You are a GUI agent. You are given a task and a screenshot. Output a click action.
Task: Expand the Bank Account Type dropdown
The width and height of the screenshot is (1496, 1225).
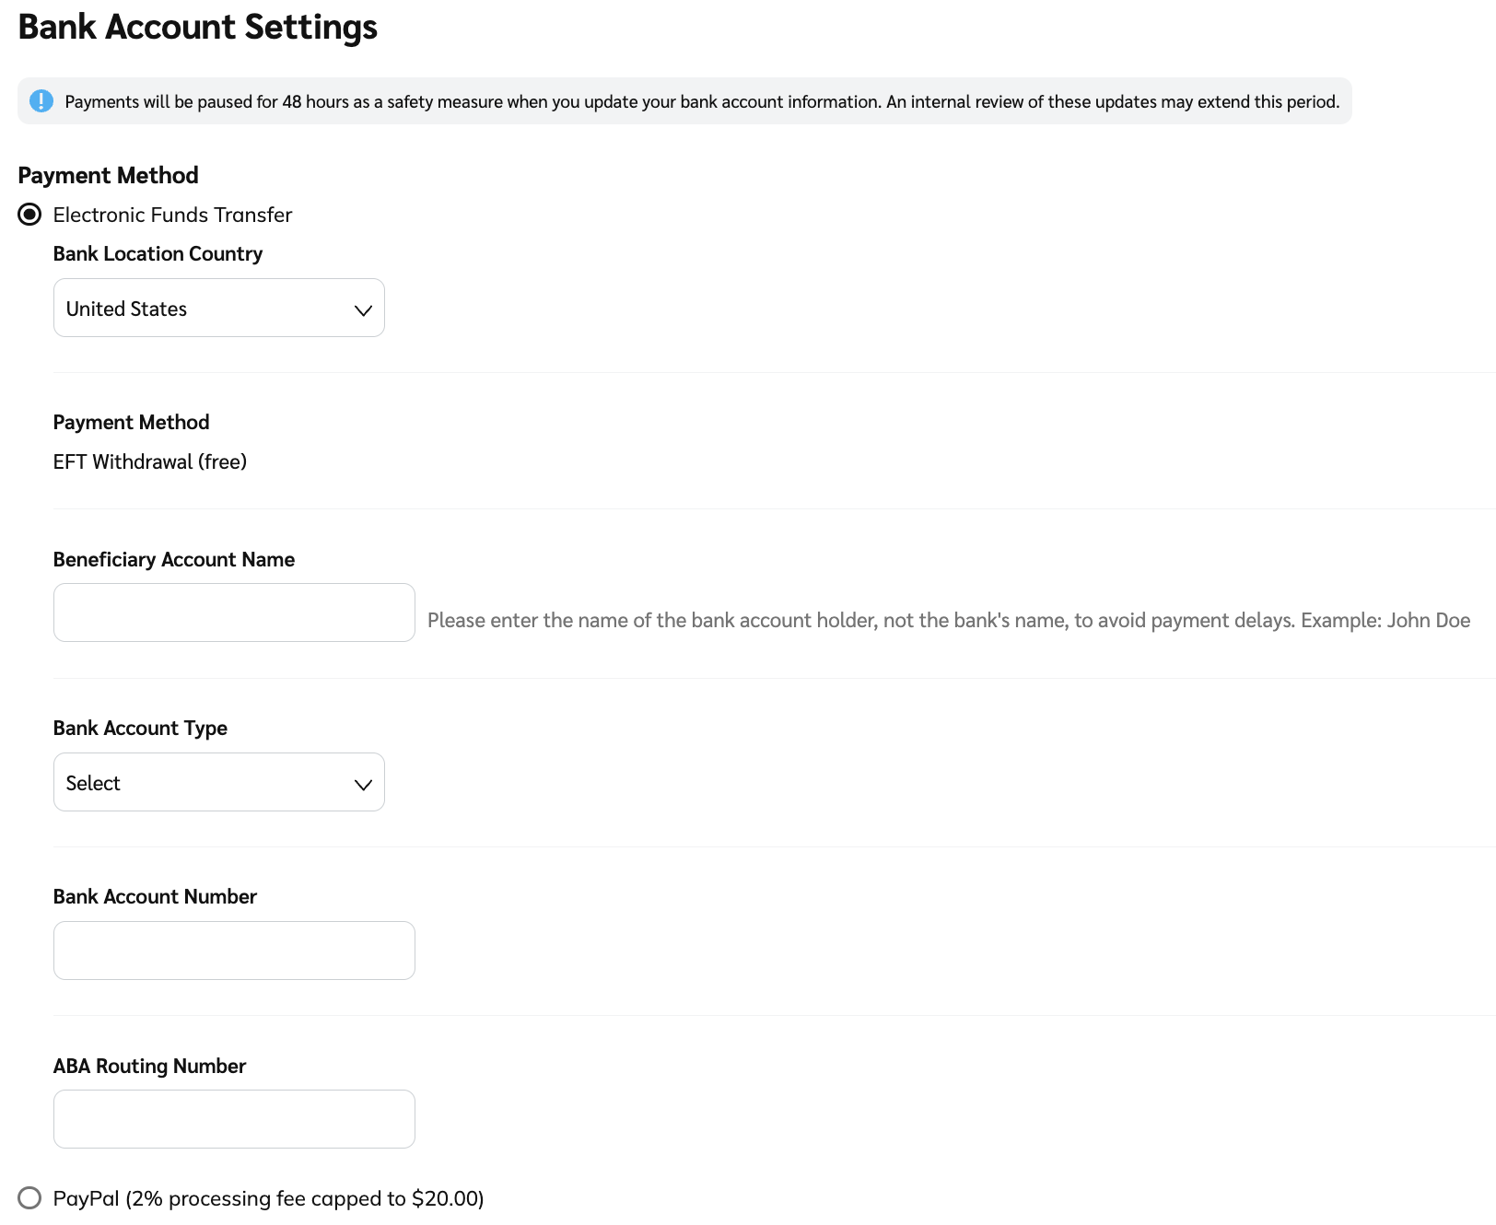pos(218,783)
